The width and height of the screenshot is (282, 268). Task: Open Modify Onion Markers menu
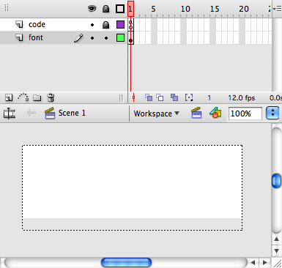tap(189, 97)
